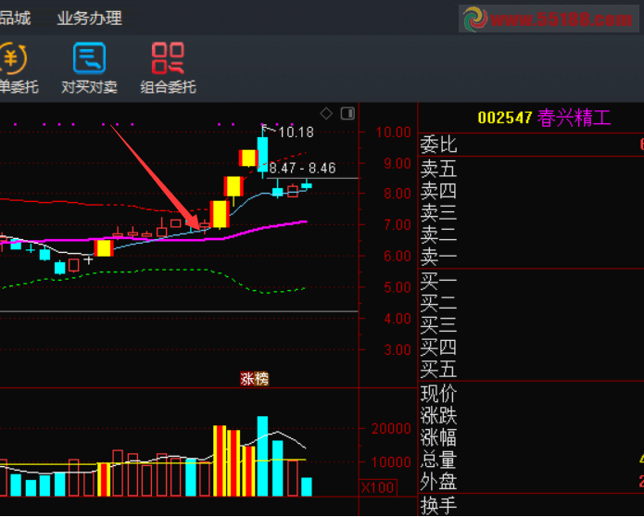This screenshot has height=517, width=644.
Task: Click the yen coin order icon
Action: tap(13, 58)
